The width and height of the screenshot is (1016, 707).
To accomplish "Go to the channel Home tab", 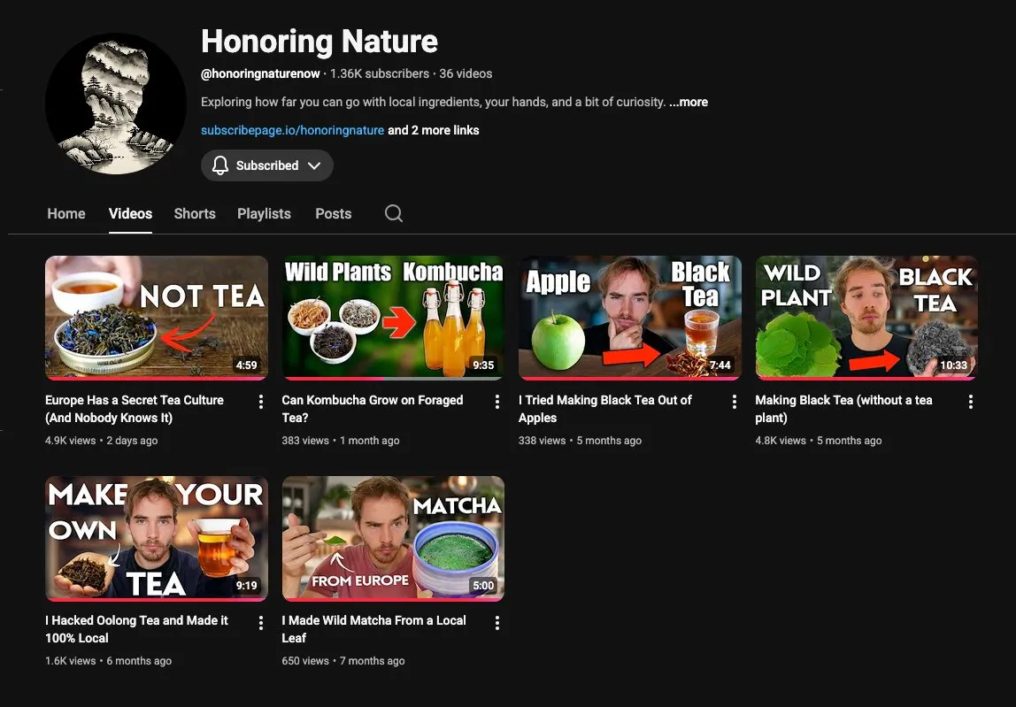I will [x=66, y=213].
